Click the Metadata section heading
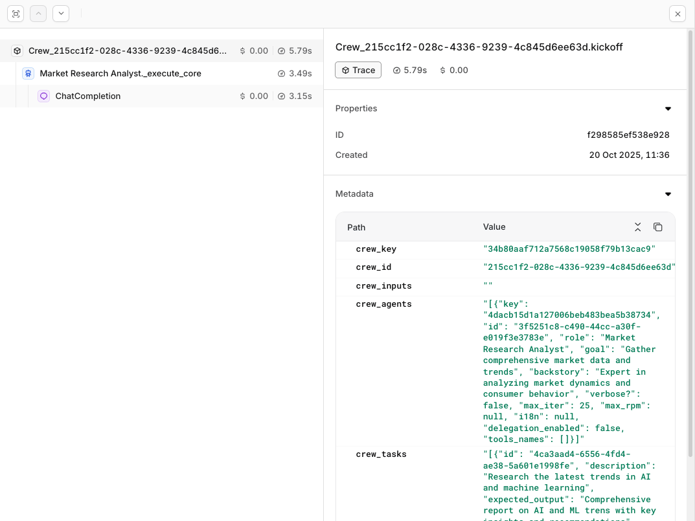 click(x=354, y=194)
